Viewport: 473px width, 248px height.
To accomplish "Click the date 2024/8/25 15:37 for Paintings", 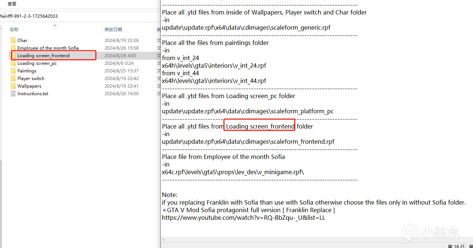I will coord(122,71).
